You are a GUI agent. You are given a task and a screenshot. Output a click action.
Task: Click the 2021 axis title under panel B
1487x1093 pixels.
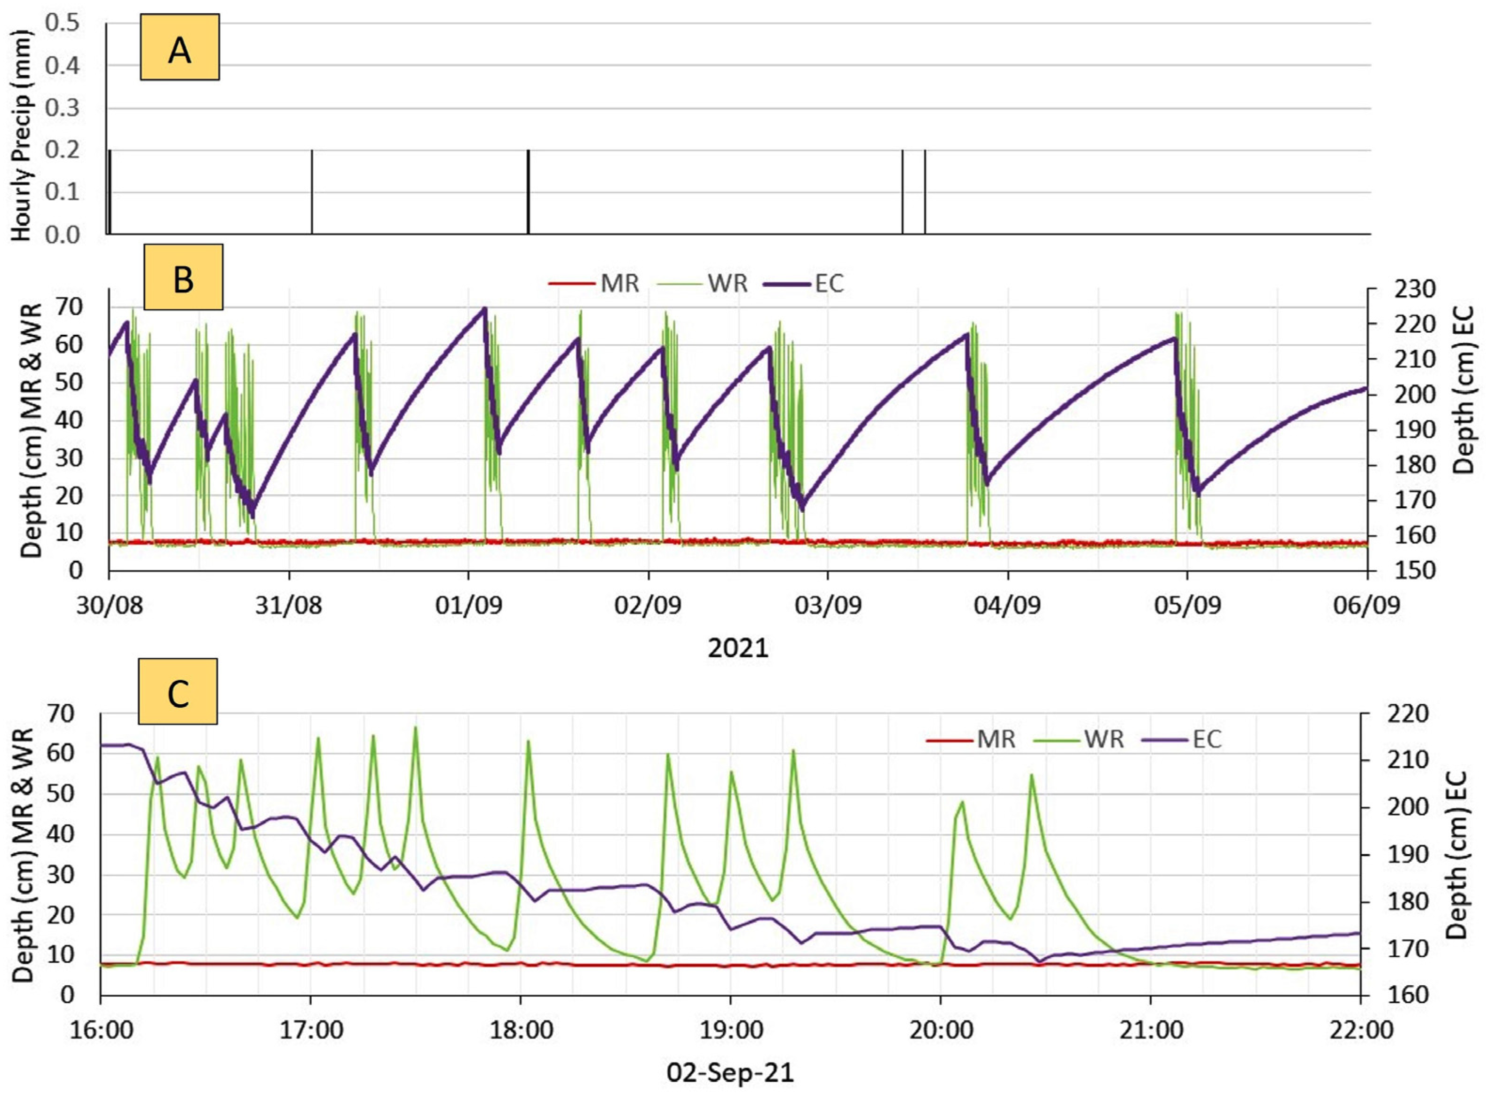(x=738, y=648)
